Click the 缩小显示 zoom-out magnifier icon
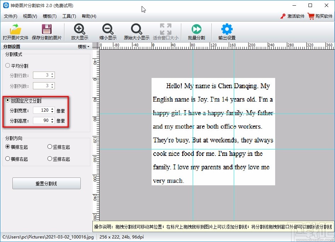335x242 pixels. (108, 29)
